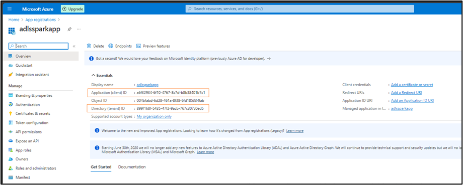Focus the sidebar Search field
This screenshot has width=463, height=185.
tap(39, 46)
